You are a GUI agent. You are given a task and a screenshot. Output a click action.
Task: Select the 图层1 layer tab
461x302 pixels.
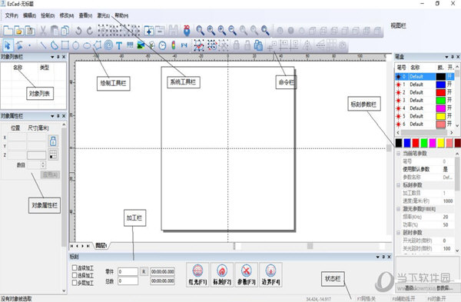coord(101,246)
